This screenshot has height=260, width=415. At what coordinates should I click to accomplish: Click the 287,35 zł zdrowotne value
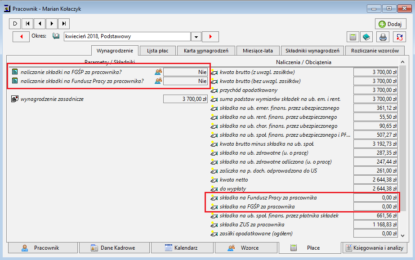[375, 153]
